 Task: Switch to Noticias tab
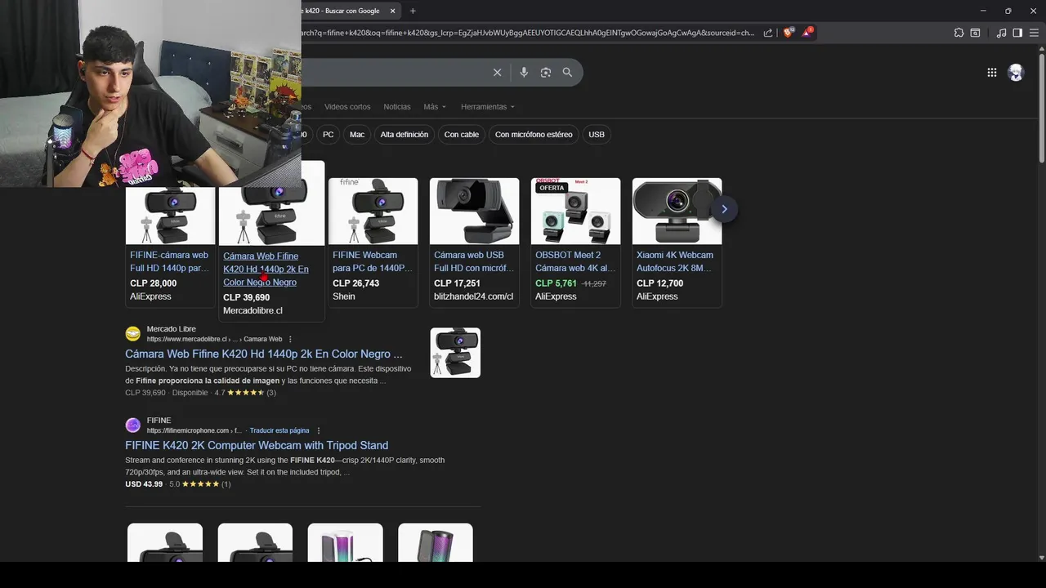pos(397,107)
